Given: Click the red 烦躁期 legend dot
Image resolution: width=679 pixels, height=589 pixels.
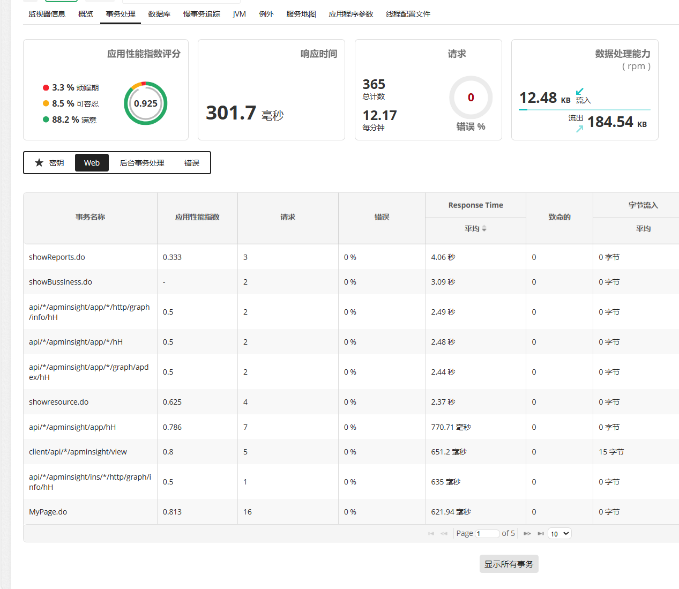Looking at the screenshot, I should 46,87.
